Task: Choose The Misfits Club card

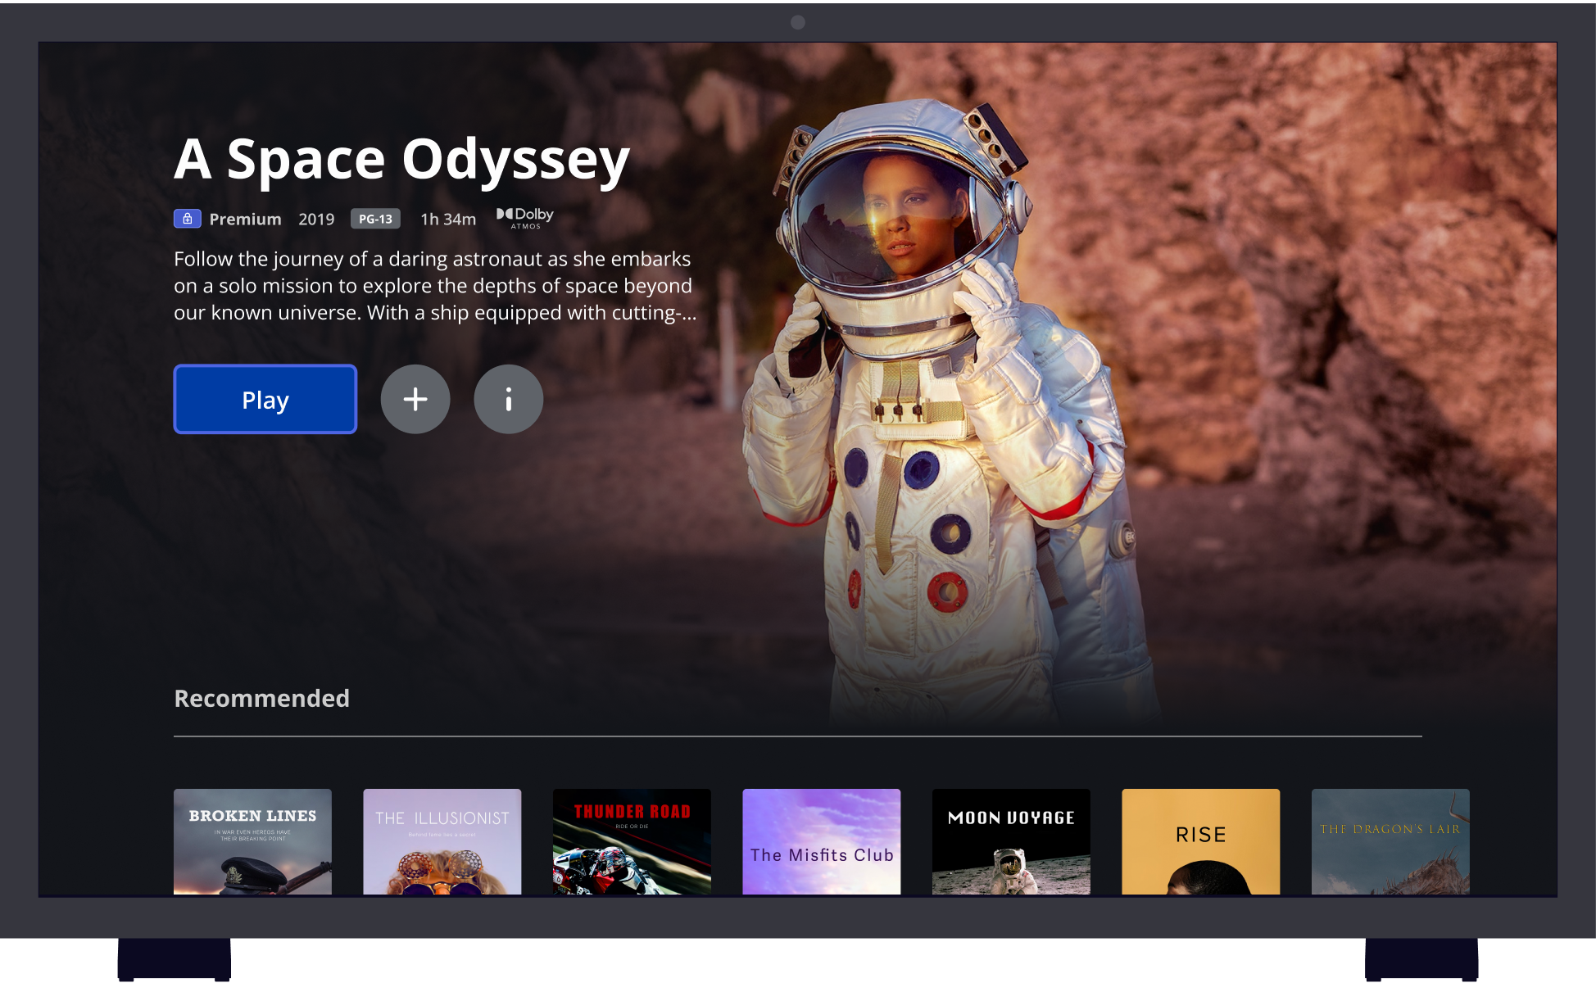Action: (822, 841)
